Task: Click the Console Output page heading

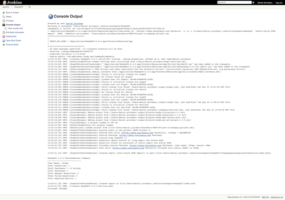Action: click(x=68, y=16)
